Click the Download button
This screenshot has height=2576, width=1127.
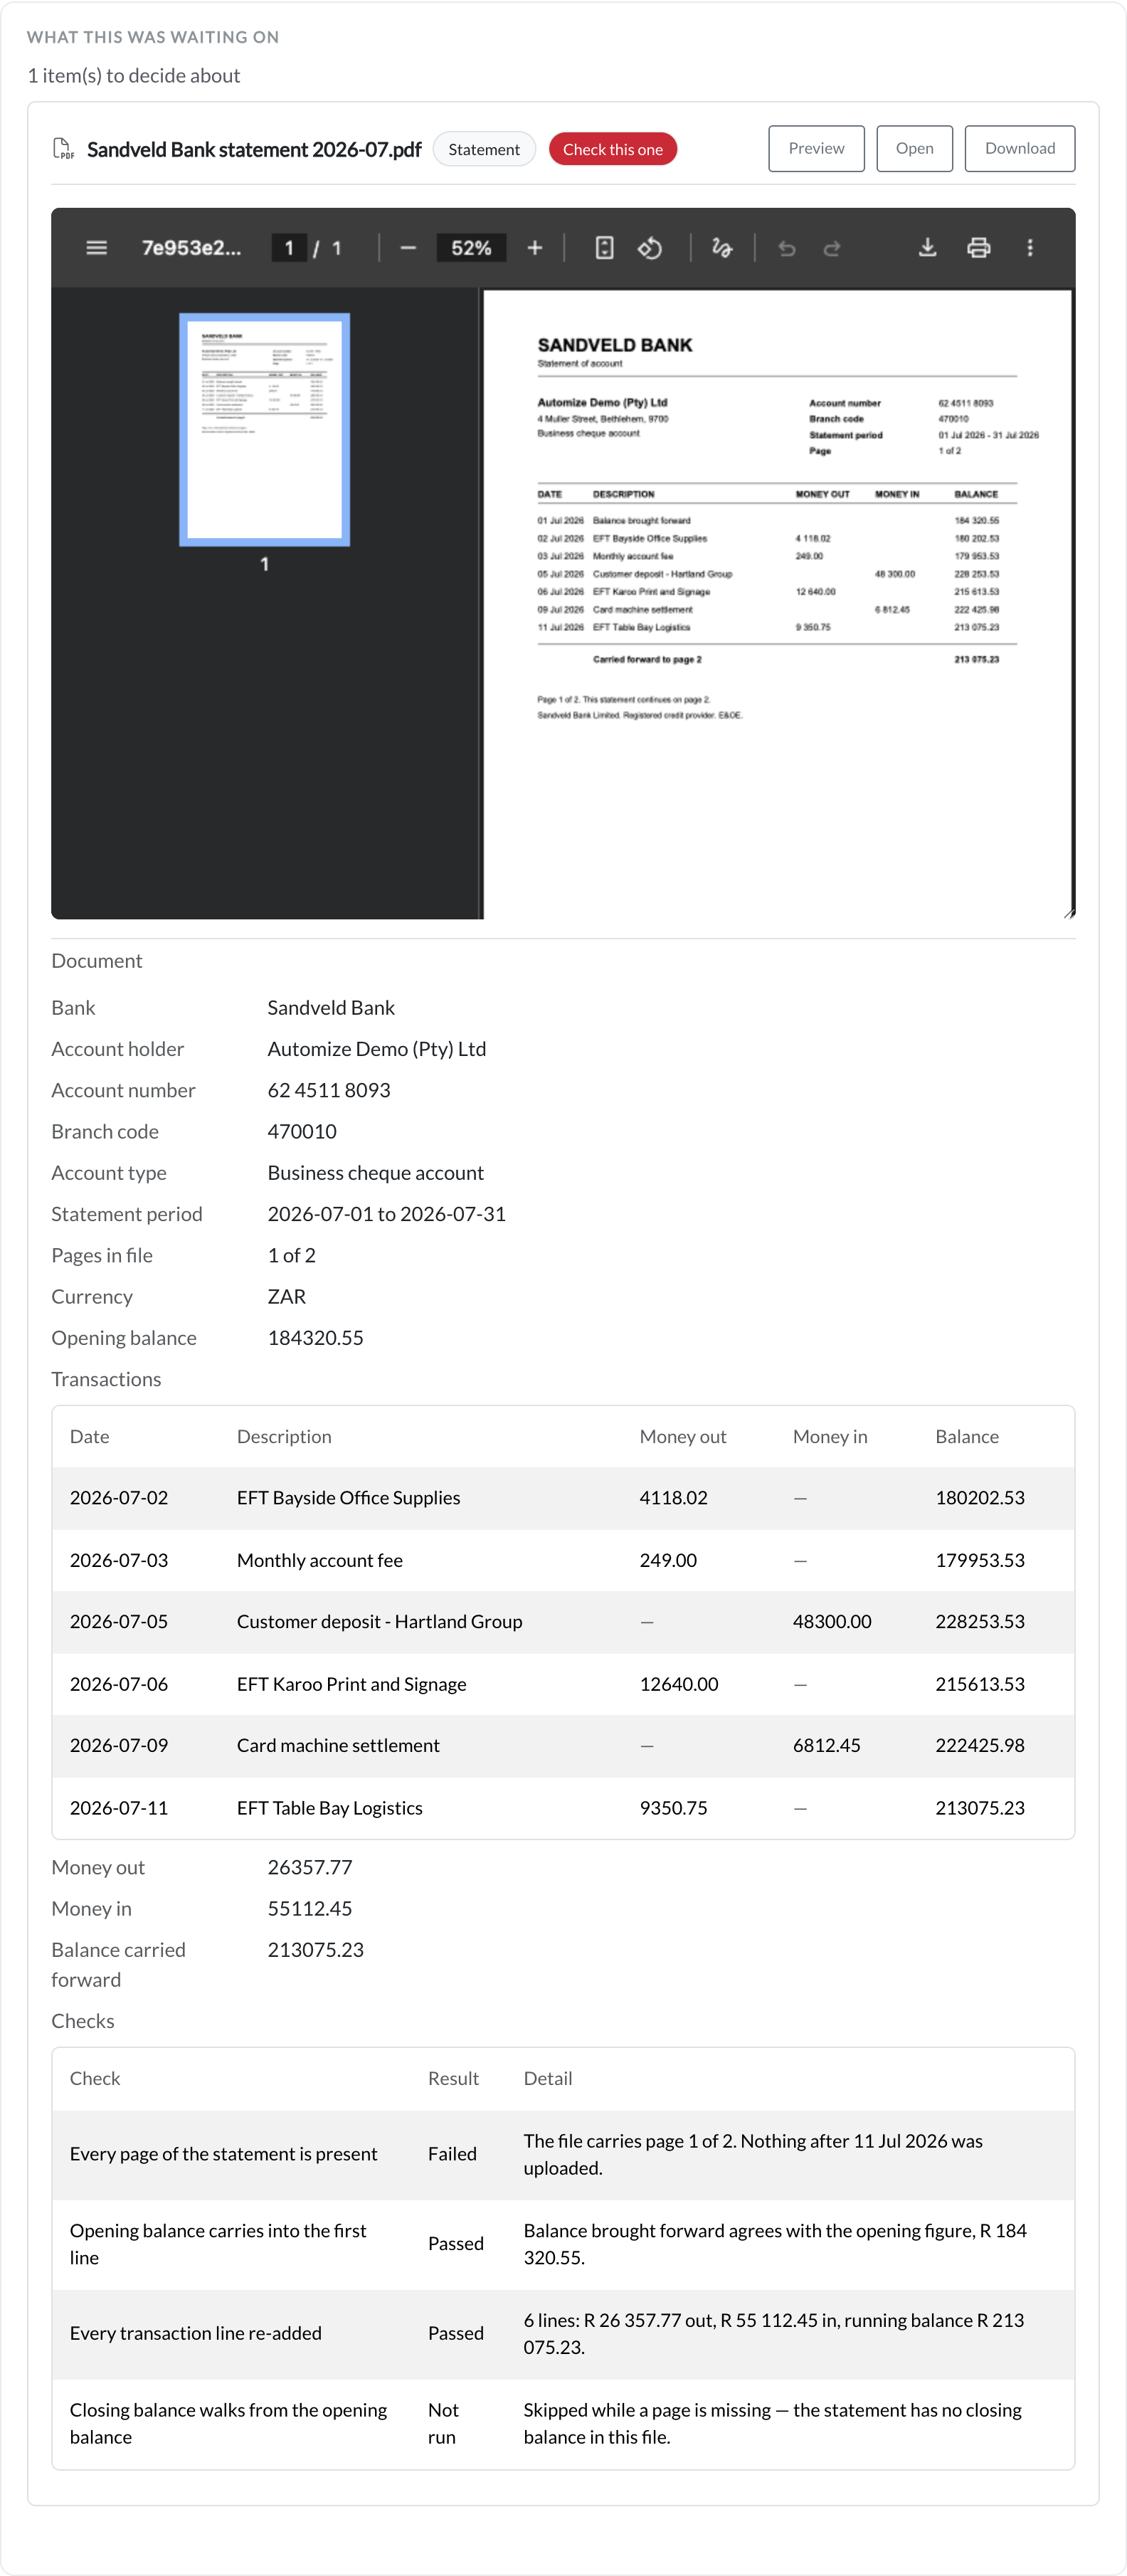(x=1019, y=148)
